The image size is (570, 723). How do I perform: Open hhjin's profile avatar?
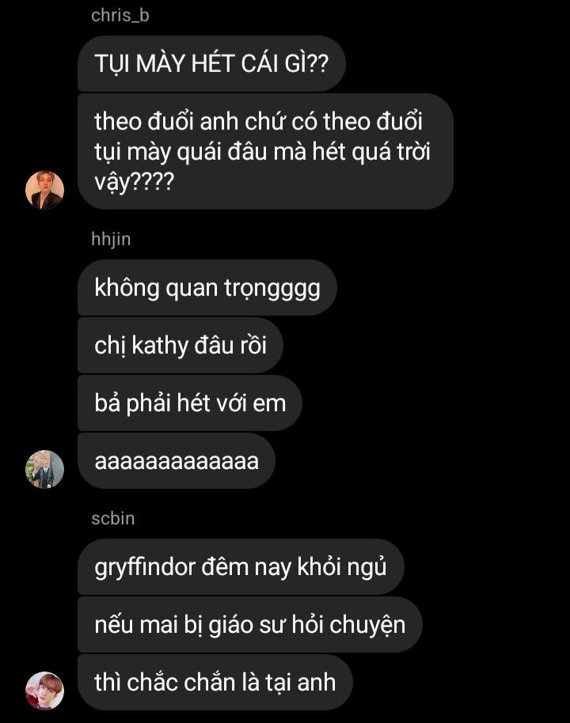(x=44, y=469)
